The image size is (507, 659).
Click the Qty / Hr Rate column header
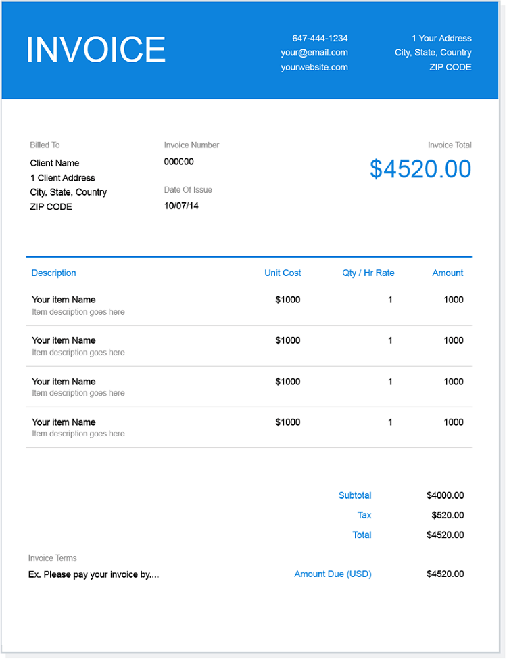tap(368, 273)
